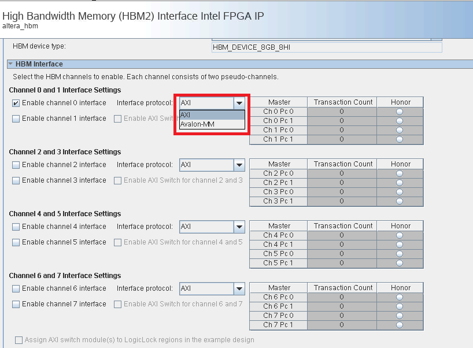Viewport: 473px width, 348px height.
Task: Collapse the HBM Interface section triangle
Action: [x=10, y=64]
